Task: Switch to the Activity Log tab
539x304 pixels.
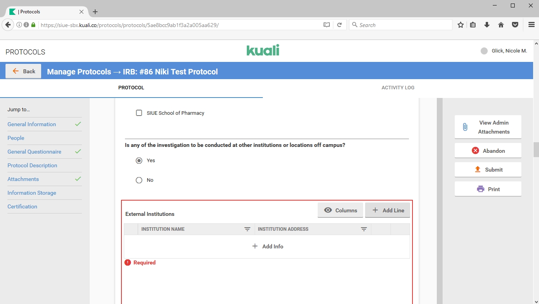Action: (x=398, y=88)
